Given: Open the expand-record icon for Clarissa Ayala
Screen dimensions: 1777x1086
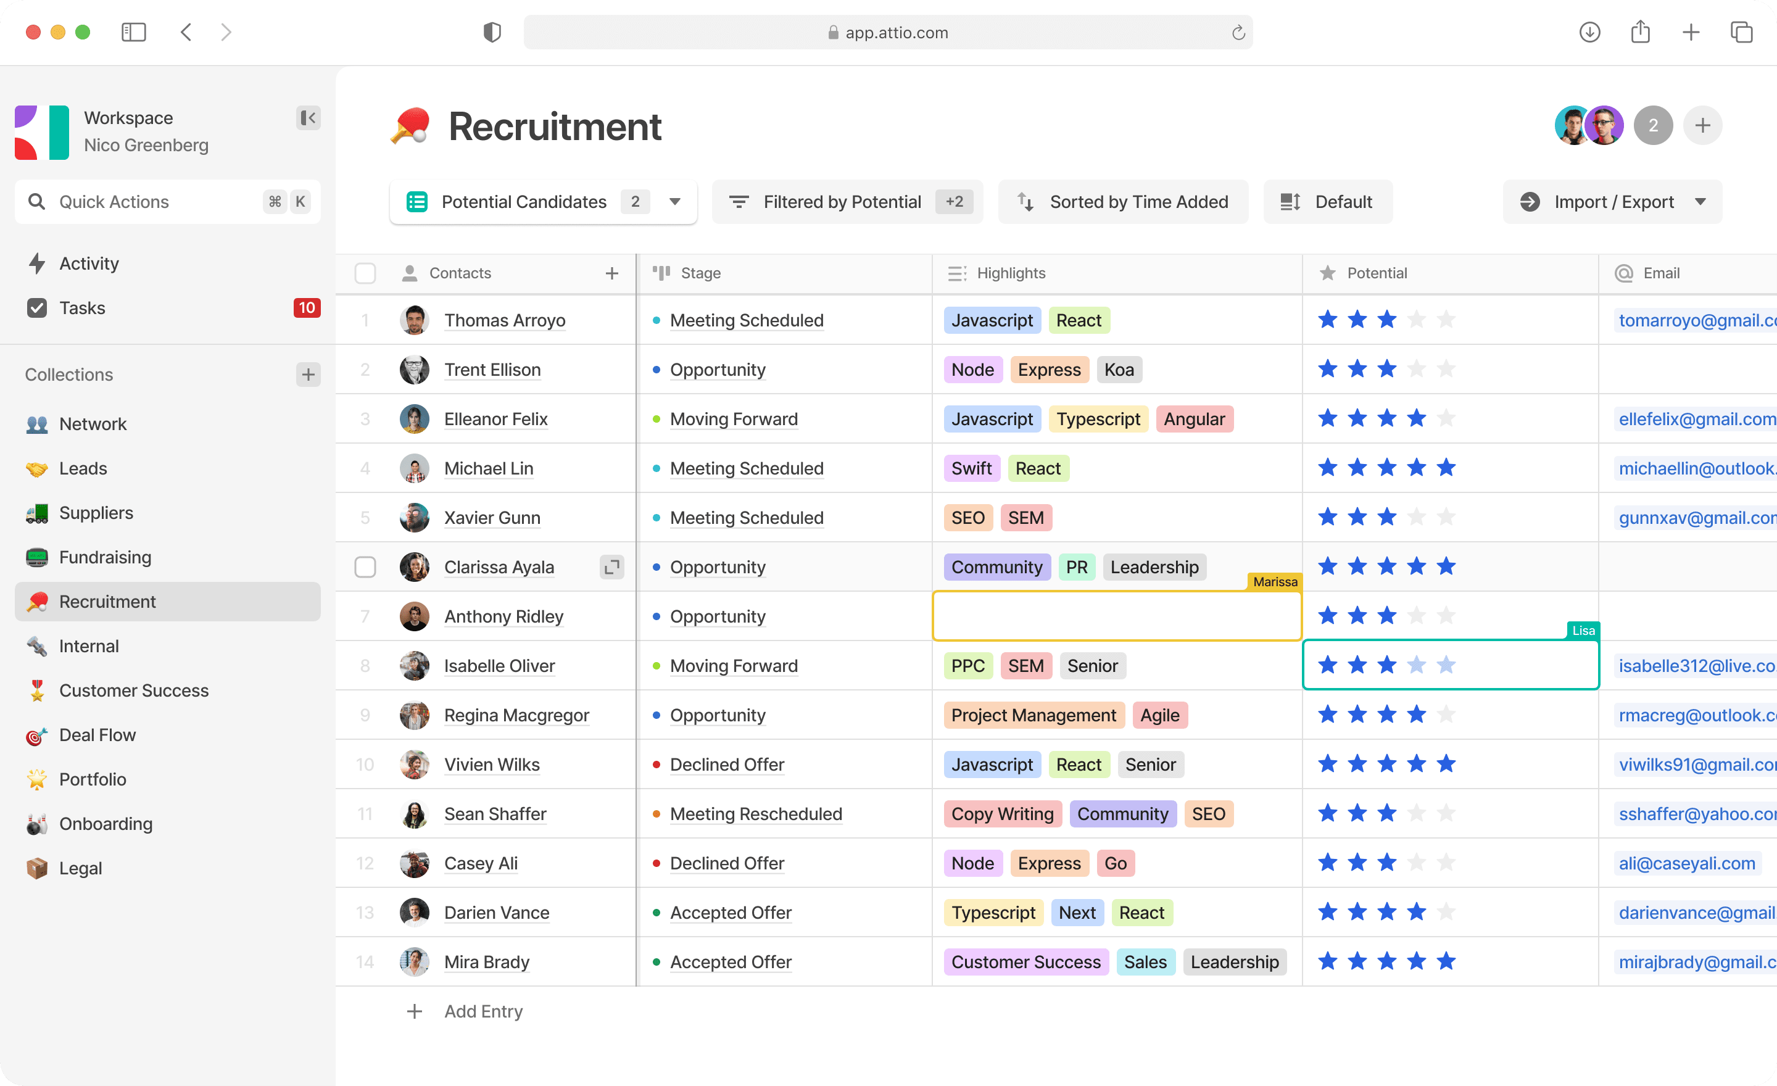Looking at the screenshot, I should [611, 567].
